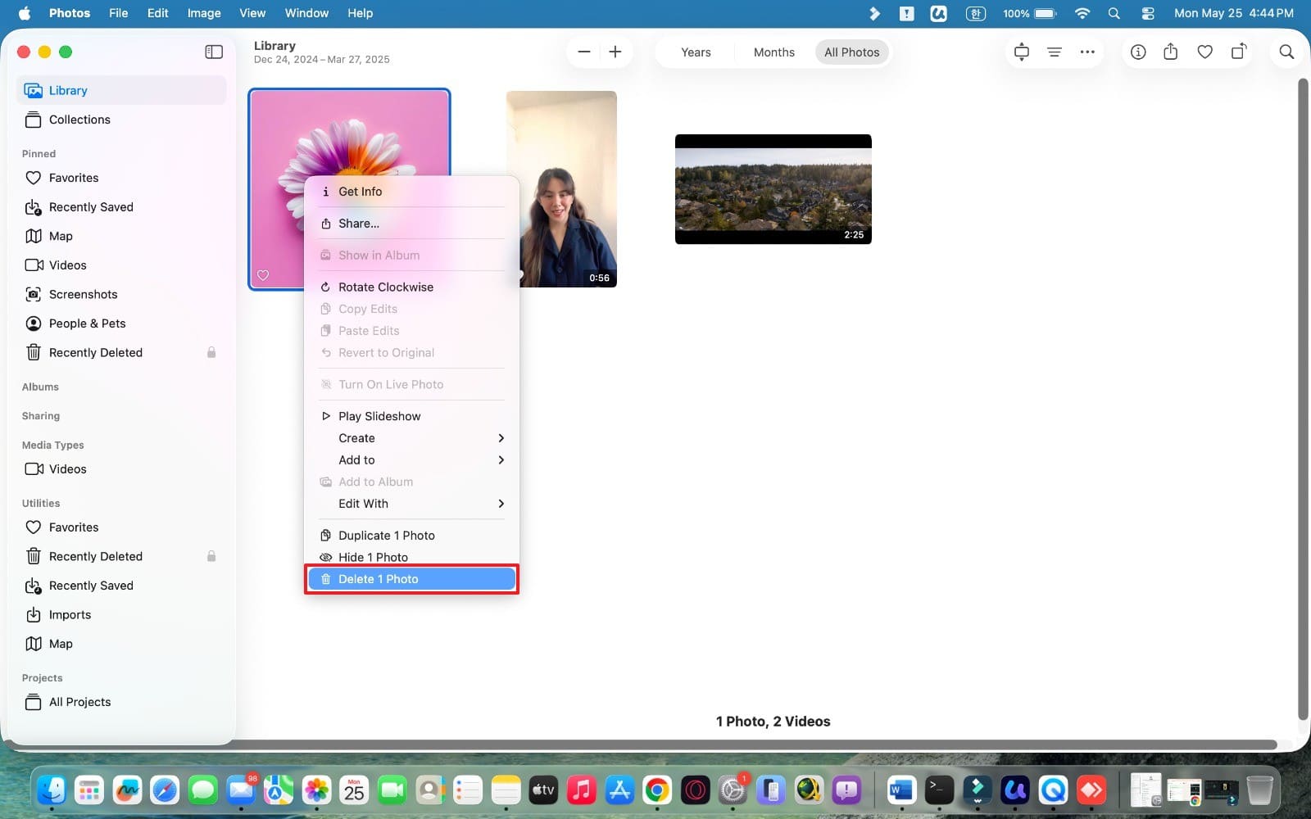Viewport: 1311px width, 819px height.
Task: Open pinned Recently Saved item
Action: tap(121, 207)
